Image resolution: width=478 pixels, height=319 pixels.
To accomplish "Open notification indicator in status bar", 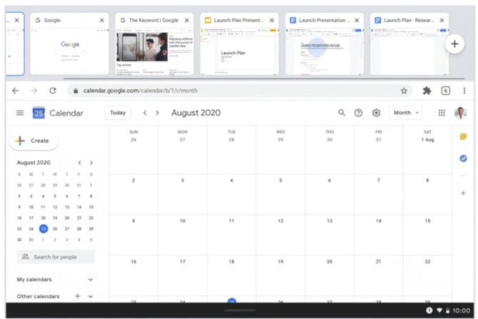I will coord(429,310).
